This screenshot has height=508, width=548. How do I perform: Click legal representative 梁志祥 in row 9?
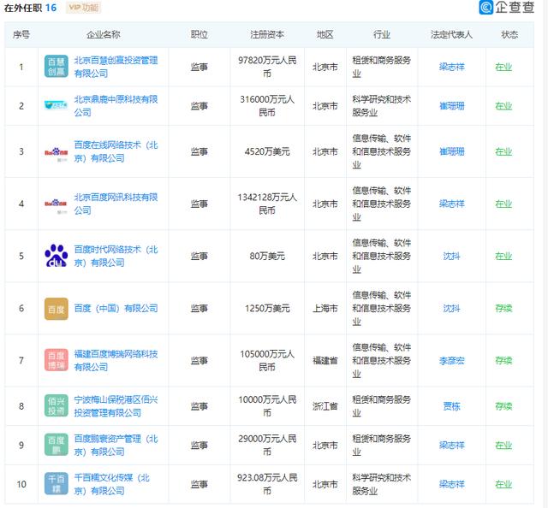(x=451, y=446)
